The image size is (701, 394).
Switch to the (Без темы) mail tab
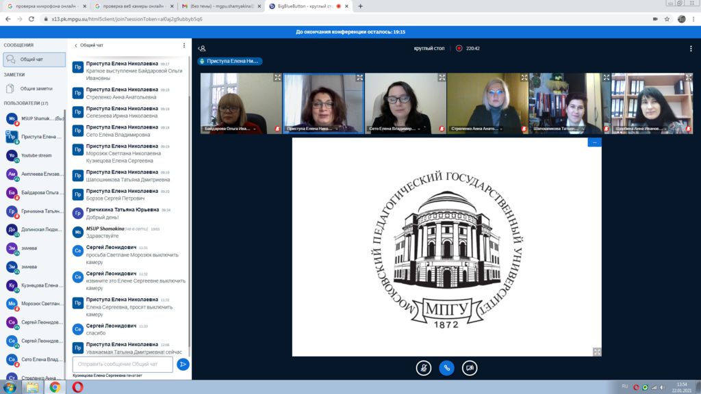212,6
